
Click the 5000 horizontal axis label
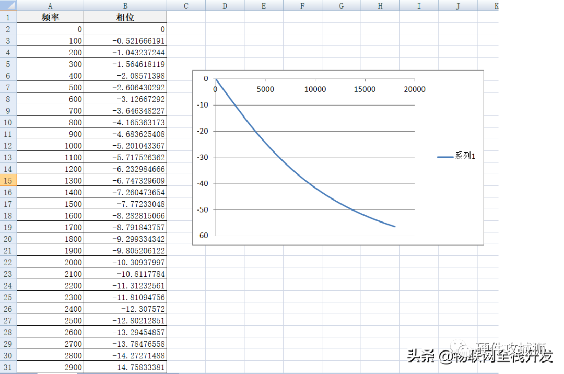click(265, 89)
